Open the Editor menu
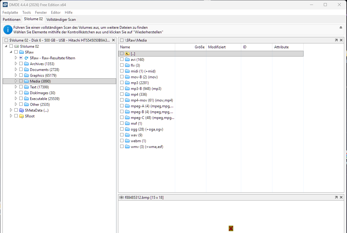347x233 pixels. tap(56, 13)
